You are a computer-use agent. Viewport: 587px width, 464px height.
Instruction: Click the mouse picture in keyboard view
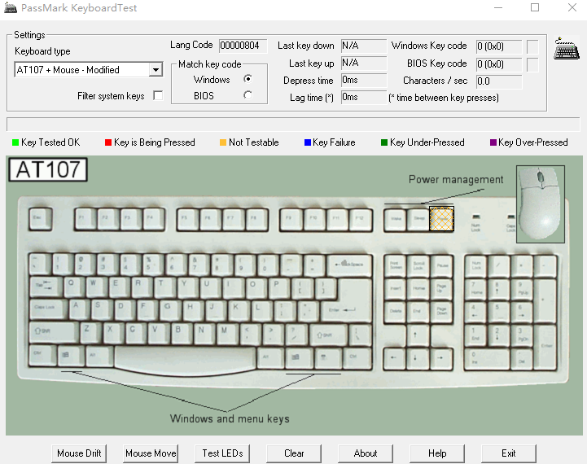pyautogui.click(x=541, y=204)
